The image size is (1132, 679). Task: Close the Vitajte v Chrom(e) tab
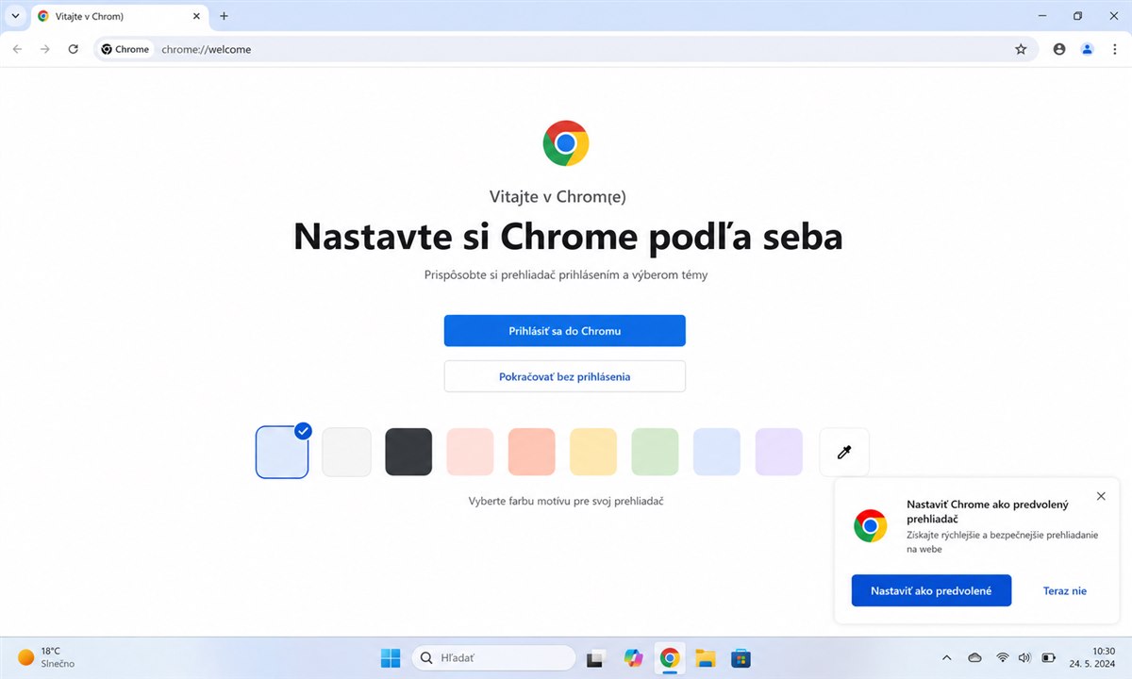coord(196,17)
